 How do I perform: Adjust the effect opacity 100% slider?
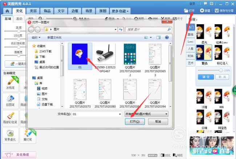[x=221, y=70]
